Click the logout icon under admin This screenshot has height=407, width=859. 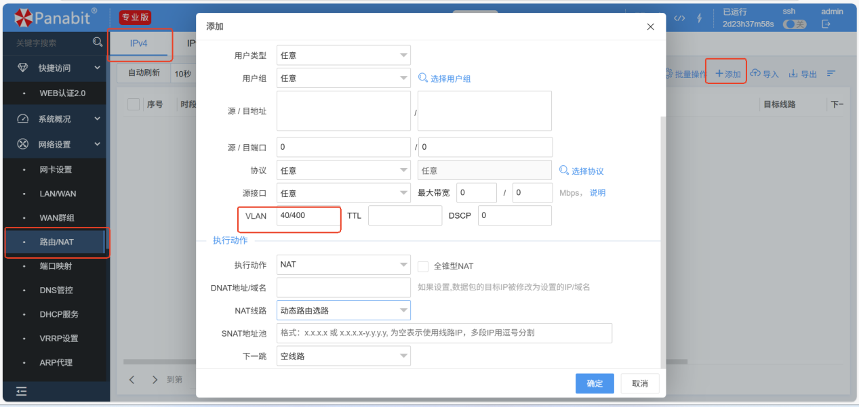[826, 24]
